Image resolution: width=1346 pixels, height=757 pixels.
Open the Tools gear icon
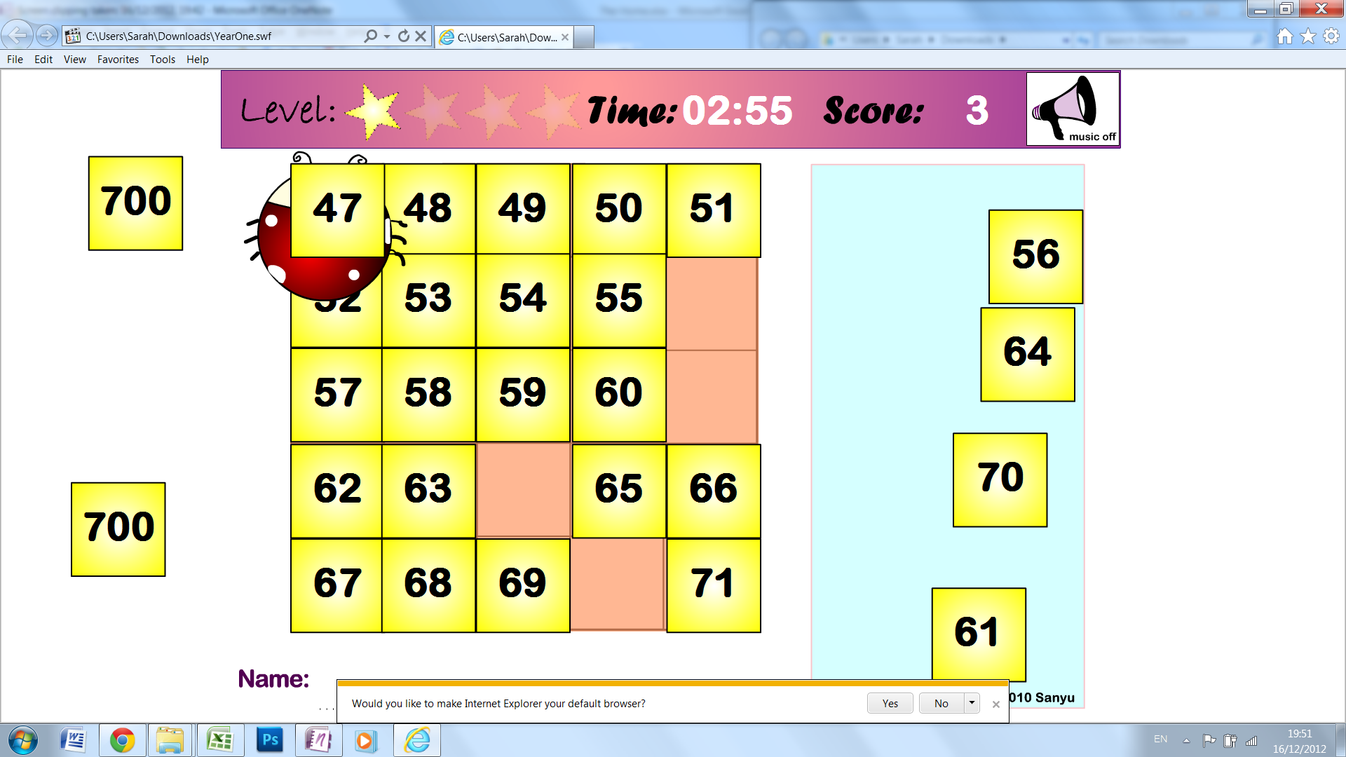click(1331, 36)
